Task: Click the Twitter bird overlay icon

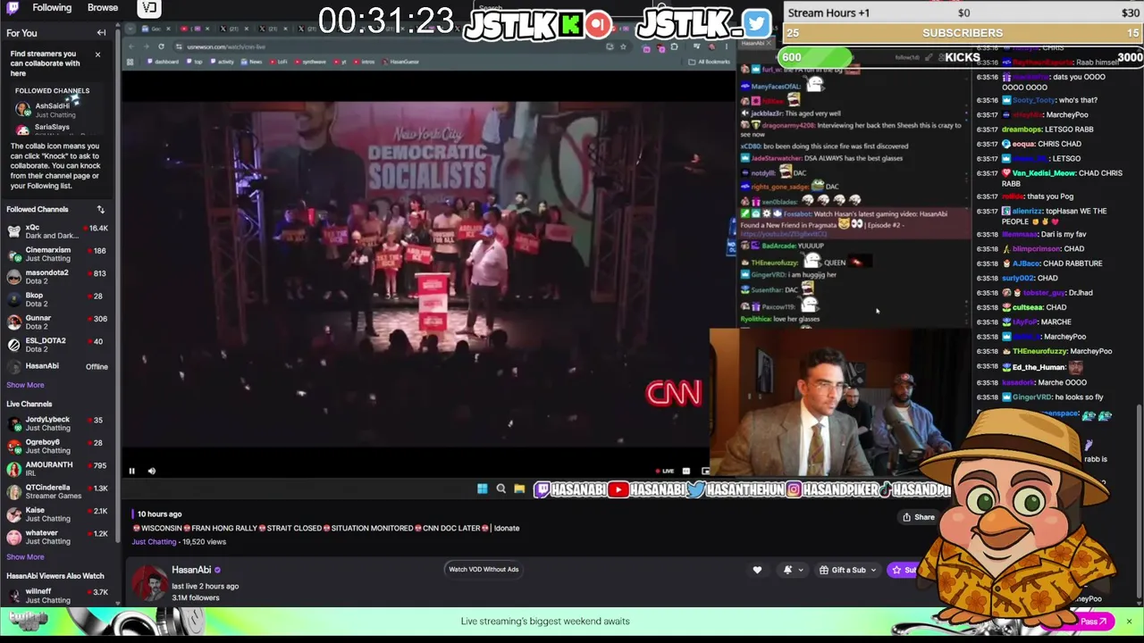Action: 756,23
